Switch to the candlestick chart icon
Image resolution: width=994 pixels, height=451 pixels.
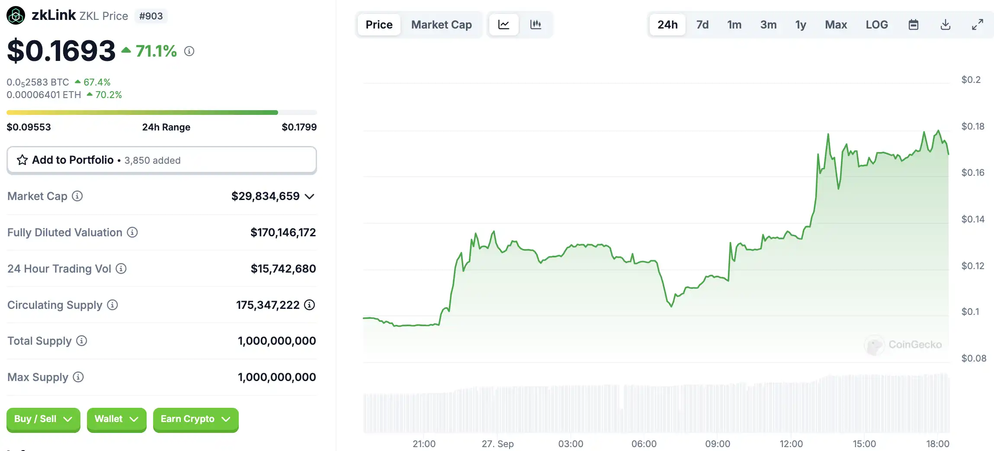(x=535, y=25)
